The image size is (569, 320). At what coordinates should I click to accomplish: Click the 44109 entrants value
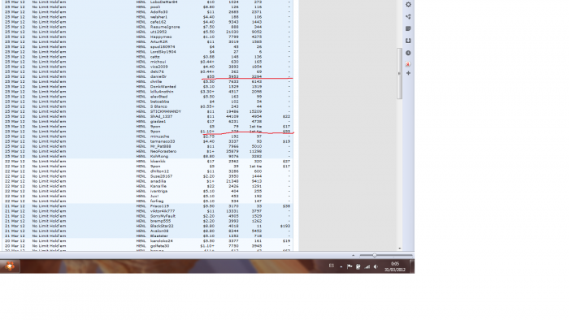coord(232,117)
